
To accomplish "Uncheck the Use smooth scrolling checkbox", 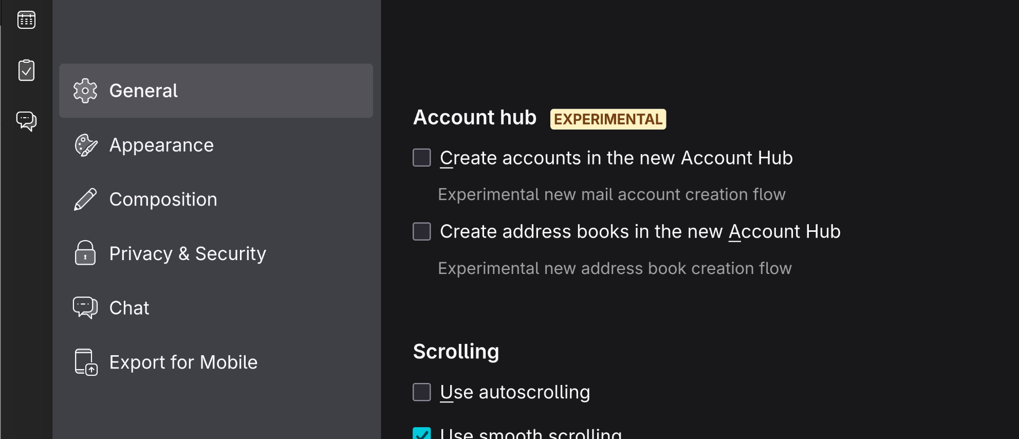I will click(422, 433).
